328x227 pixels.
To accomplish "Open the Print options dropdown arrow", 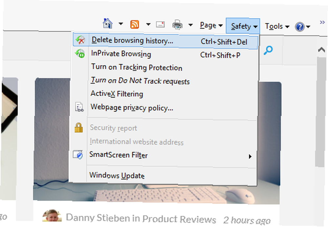I will (x=190, y=25).
